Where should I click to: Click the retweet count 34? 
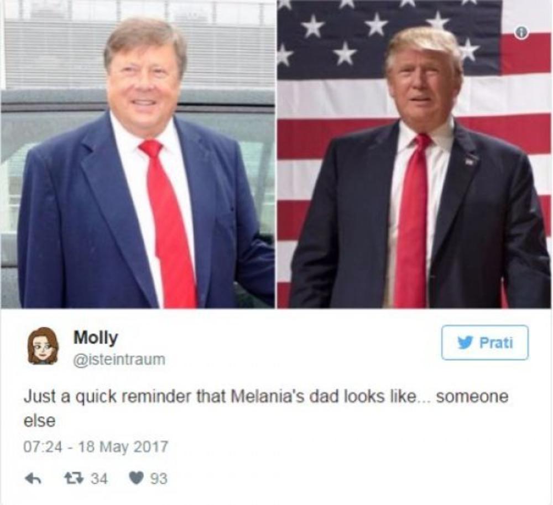pos(100,479)
